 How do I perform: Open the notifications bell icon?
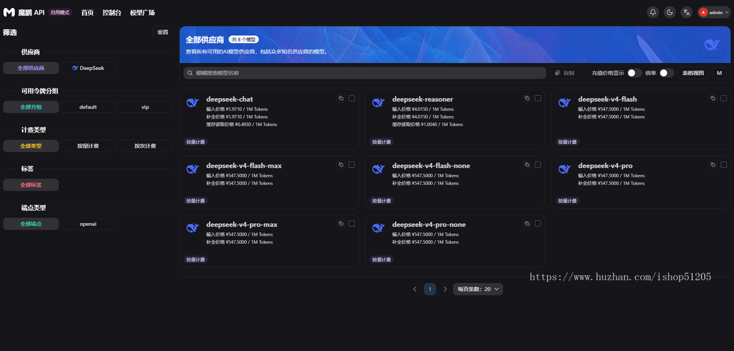point(653,12)
